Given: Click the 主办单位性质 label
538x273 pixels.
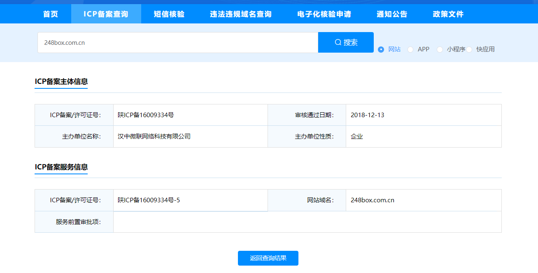Looking at the screenshot, I should point(314,136).
